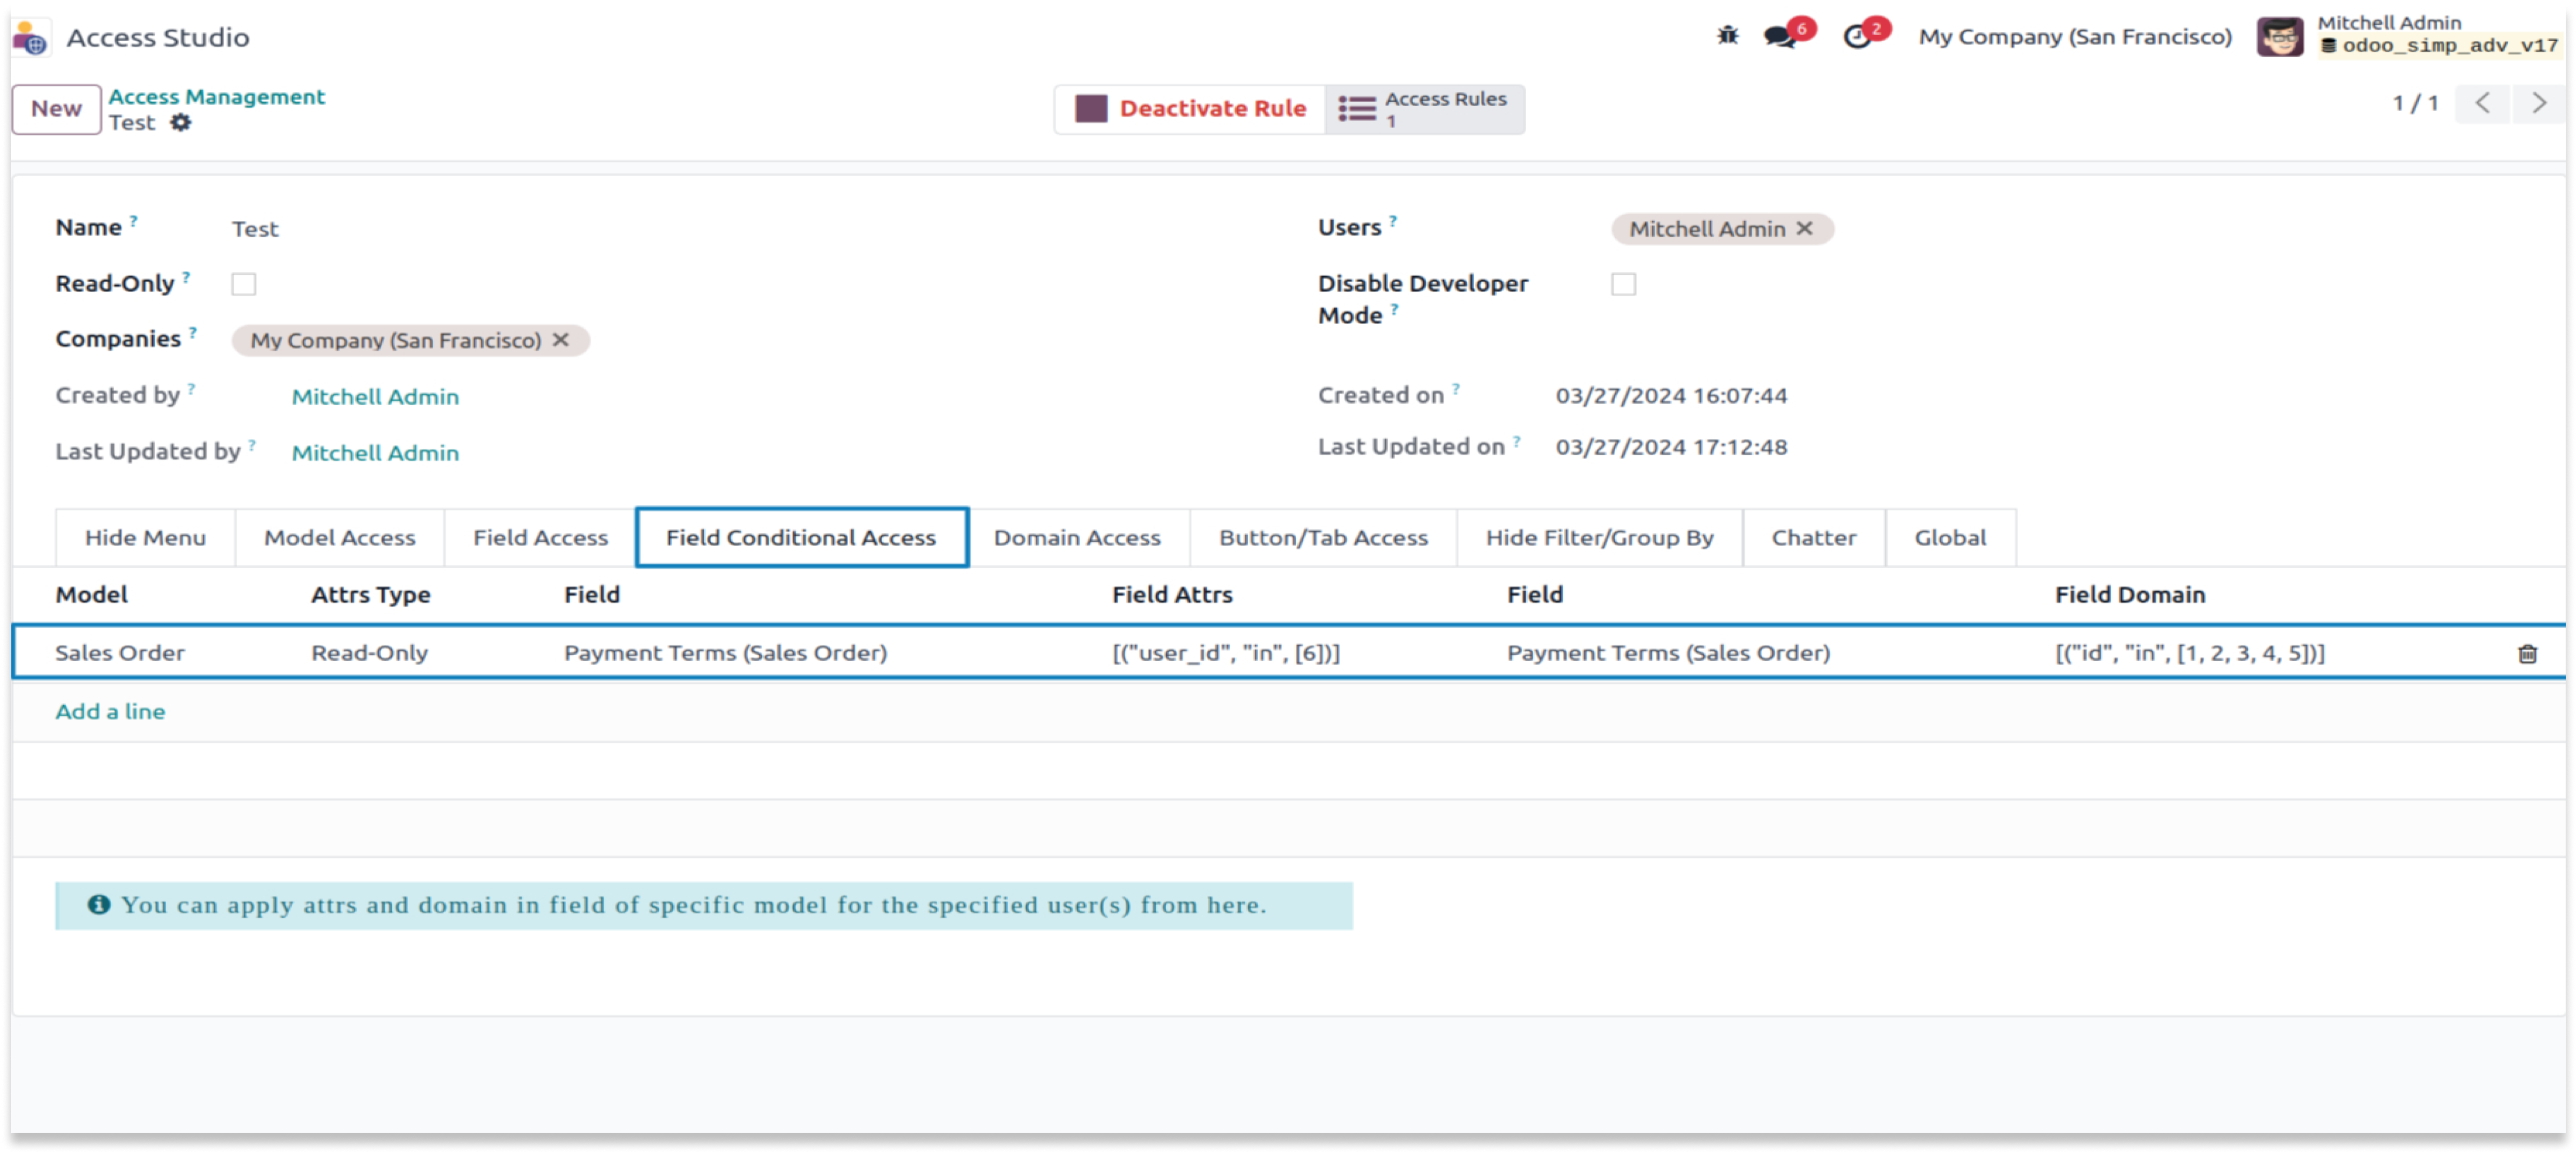Click the debug bug icon

pyautogui.click(x=1727, y=36)
